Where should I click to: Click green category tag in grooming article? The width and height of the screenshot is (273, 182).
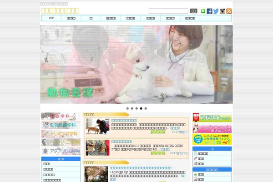point(158,153)
